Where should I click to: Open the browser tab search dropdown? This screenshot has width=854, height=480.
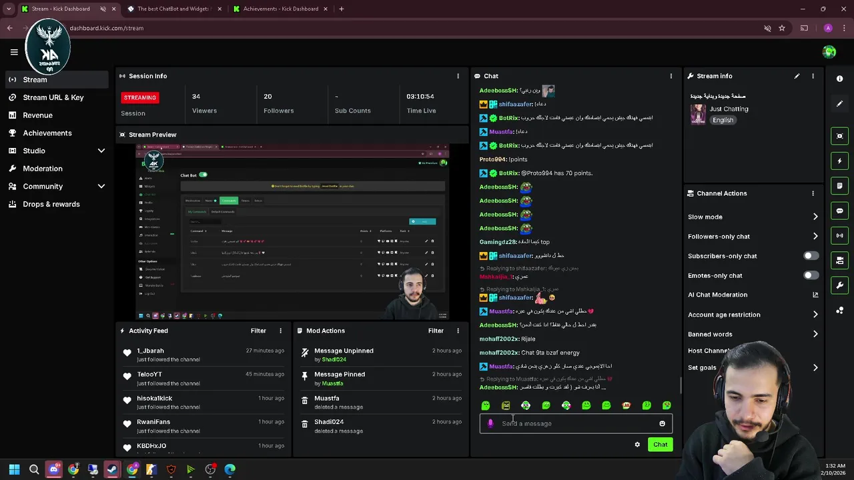pyautogui.click(x=9, y=9)
